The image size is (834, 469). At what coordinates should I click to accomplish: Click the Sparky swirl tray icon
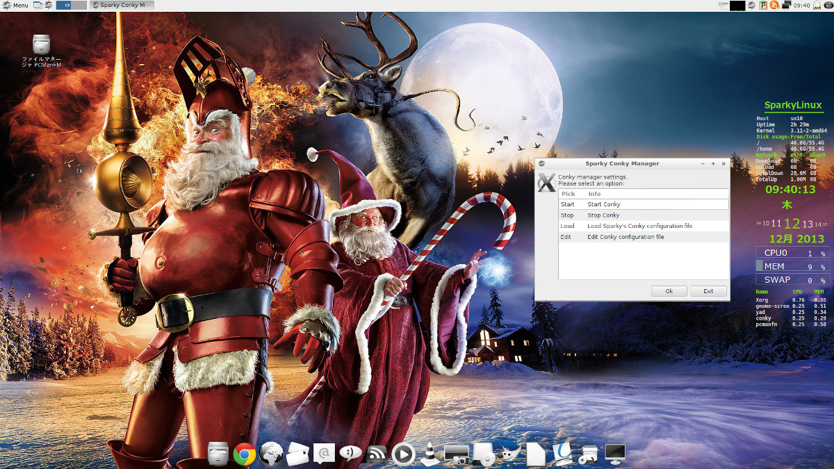(752, 6)
